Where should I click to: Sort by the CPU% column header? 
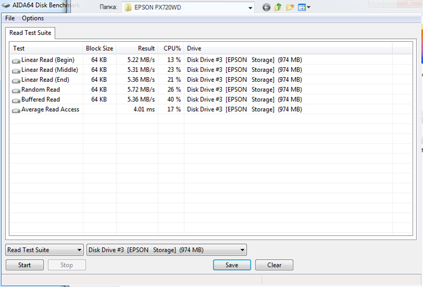coord(171,48)
